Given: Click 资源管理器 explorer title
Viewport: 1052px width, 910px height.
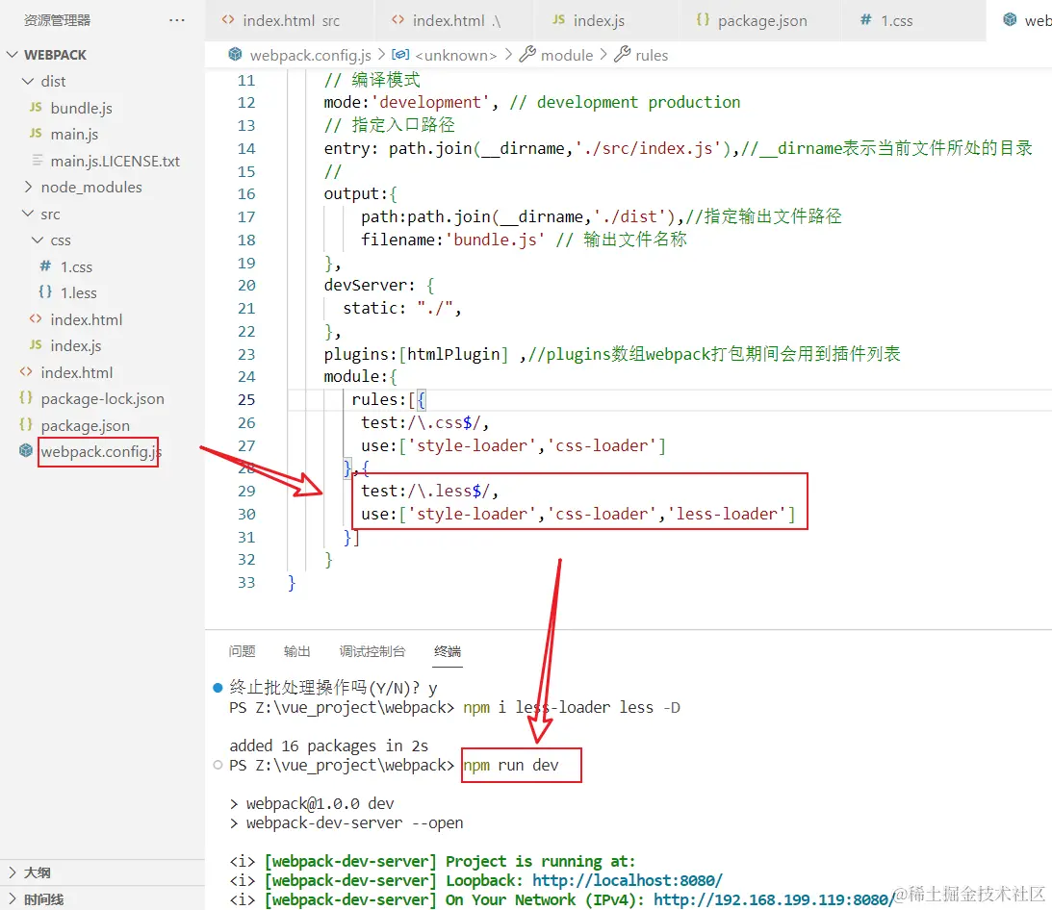Looking at the screenshot, I should (x=57, y=20).
